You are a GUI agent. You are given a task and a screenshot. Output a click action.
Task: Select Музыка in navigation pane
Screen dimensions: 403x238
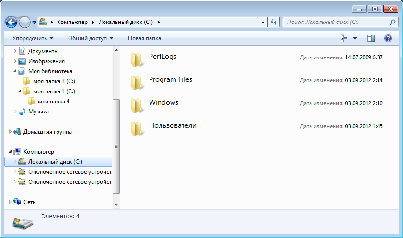click(x=38, y=112)
